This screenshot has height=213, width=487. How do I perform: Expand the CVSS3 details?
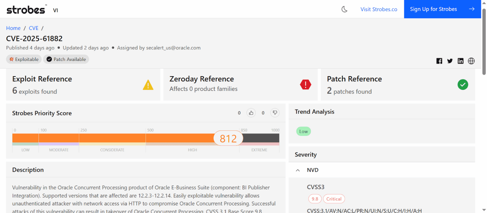[x=315, y=187]
